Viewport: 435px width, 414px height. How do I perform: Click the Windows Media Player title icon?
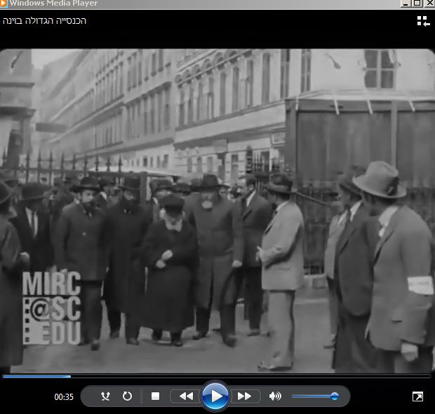click(x=3, y=4)
